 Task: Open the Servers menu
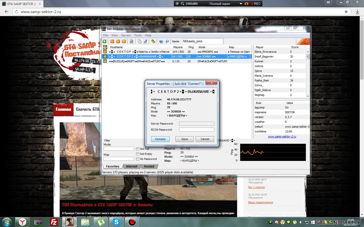(126, 35)
